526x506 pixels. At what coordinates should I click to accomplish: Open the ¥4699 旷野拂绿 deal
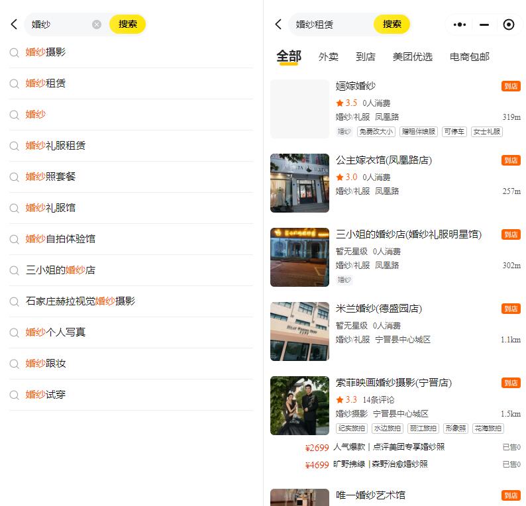413,464
